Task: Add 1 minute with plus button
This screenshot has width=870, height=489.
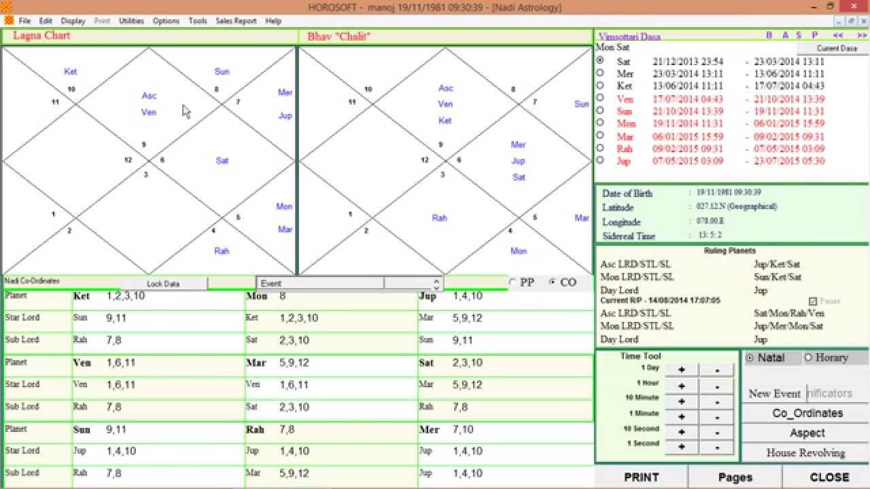Action: pos(682,416)
